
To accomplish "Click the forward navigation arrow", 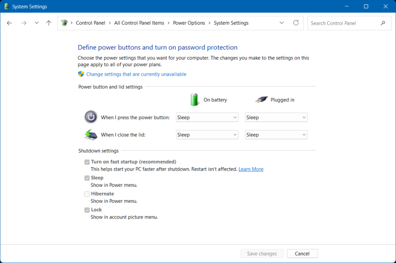I will pos(23,23).
